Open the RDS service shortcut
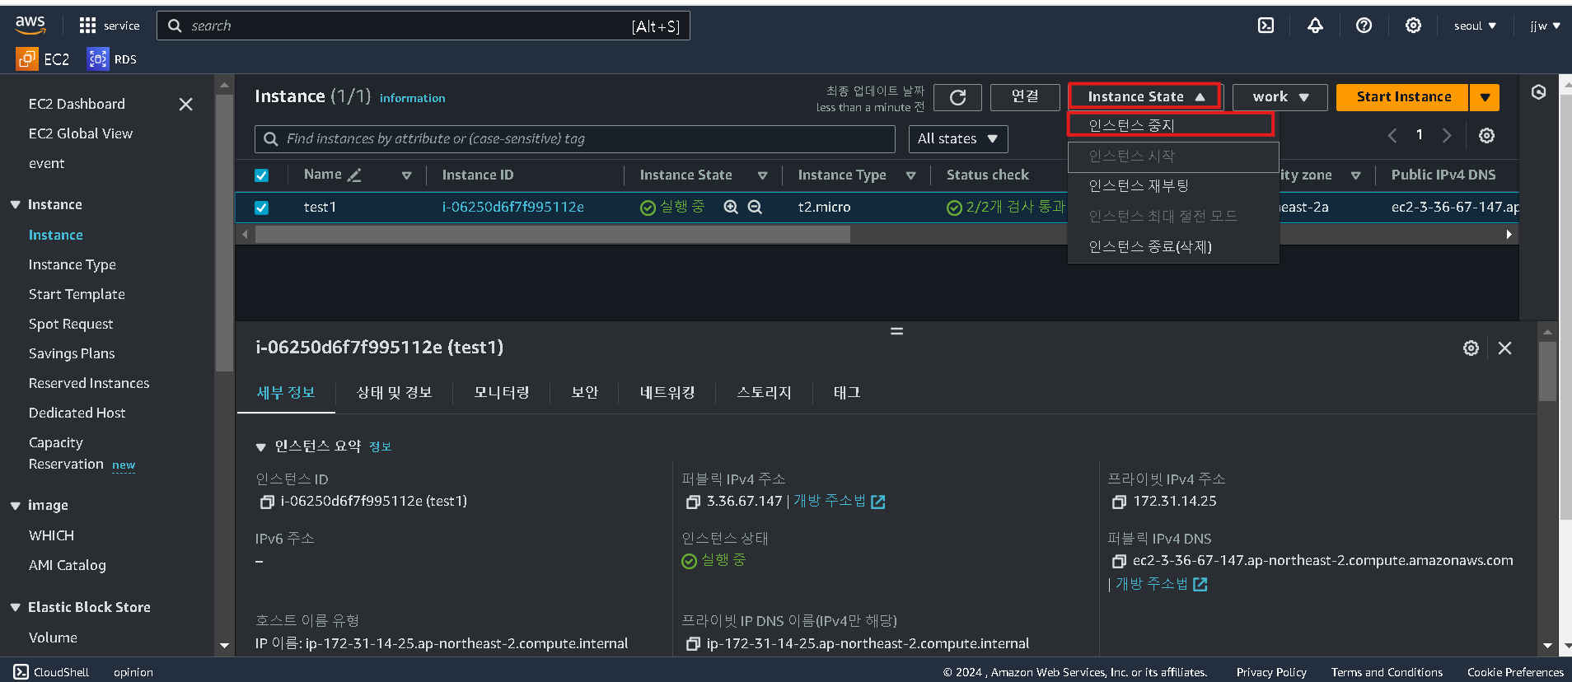This screenshot has width=1572, height=682. [113, 58]
